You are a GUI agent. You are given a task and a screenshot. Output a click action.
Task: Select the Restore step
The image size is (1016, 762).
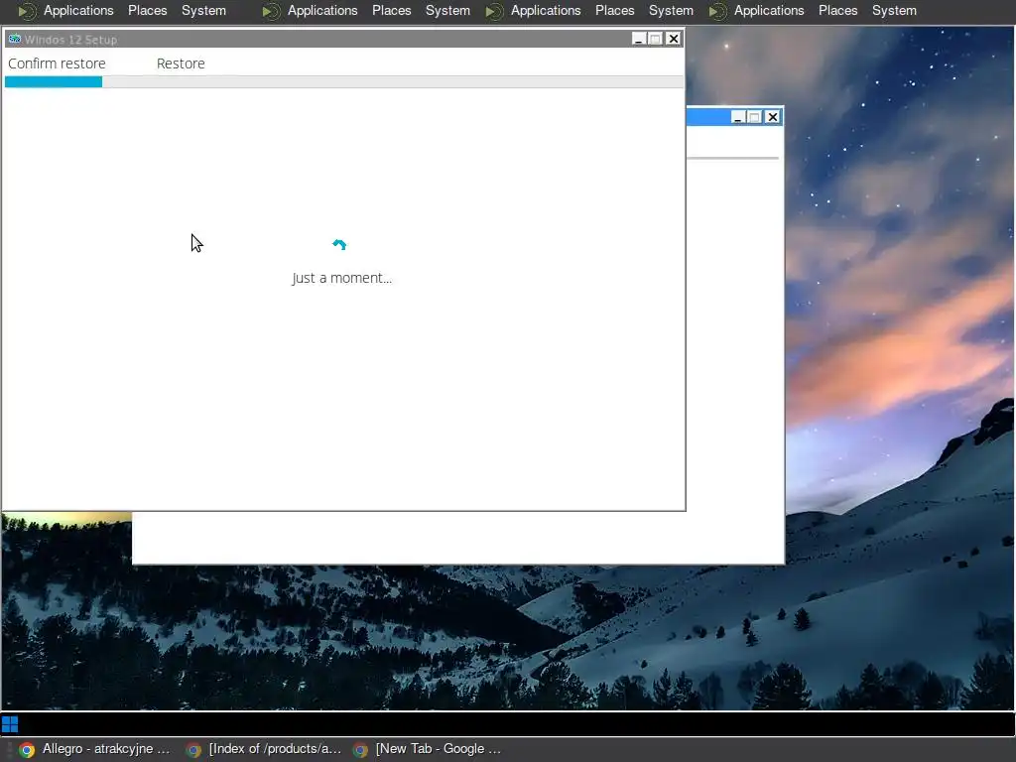point(181,63)
